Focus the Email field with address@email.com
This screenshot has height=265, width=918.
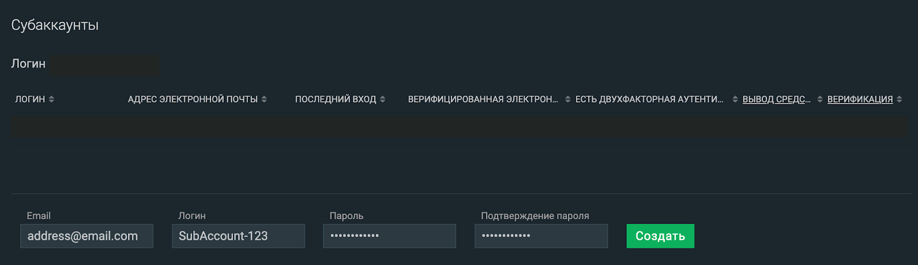pos(87,236)
